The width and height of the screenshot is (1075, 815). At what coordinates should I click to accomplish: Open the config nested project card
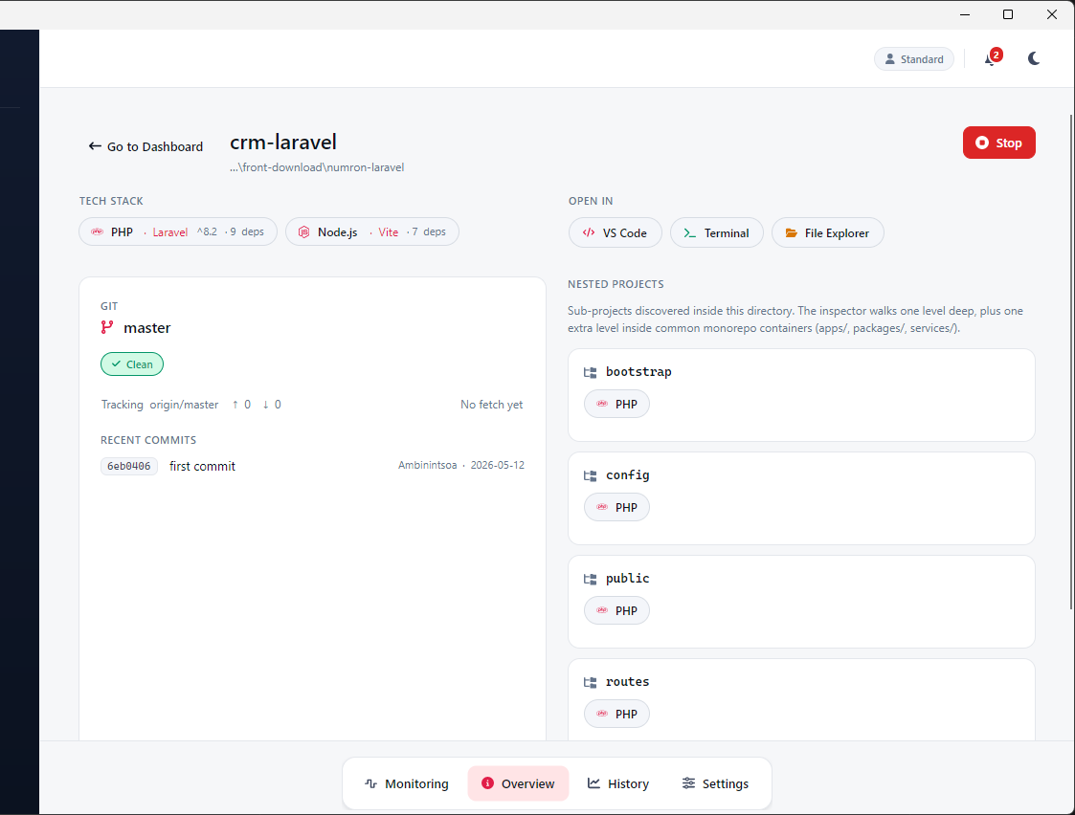801,498
